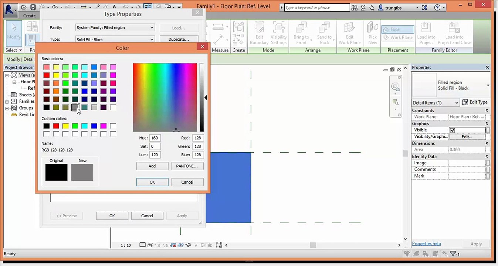Click the PANTONE... button
Screen dimensions: 498x266
click(187, 166)
